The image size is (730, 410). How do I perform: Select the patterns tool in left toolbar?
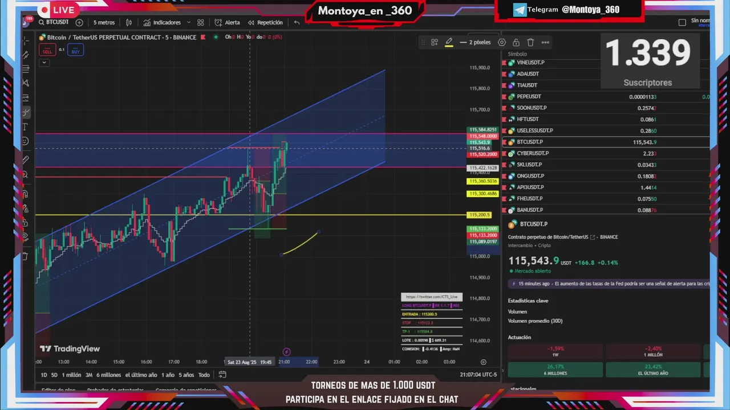click(x=26, y=83)
